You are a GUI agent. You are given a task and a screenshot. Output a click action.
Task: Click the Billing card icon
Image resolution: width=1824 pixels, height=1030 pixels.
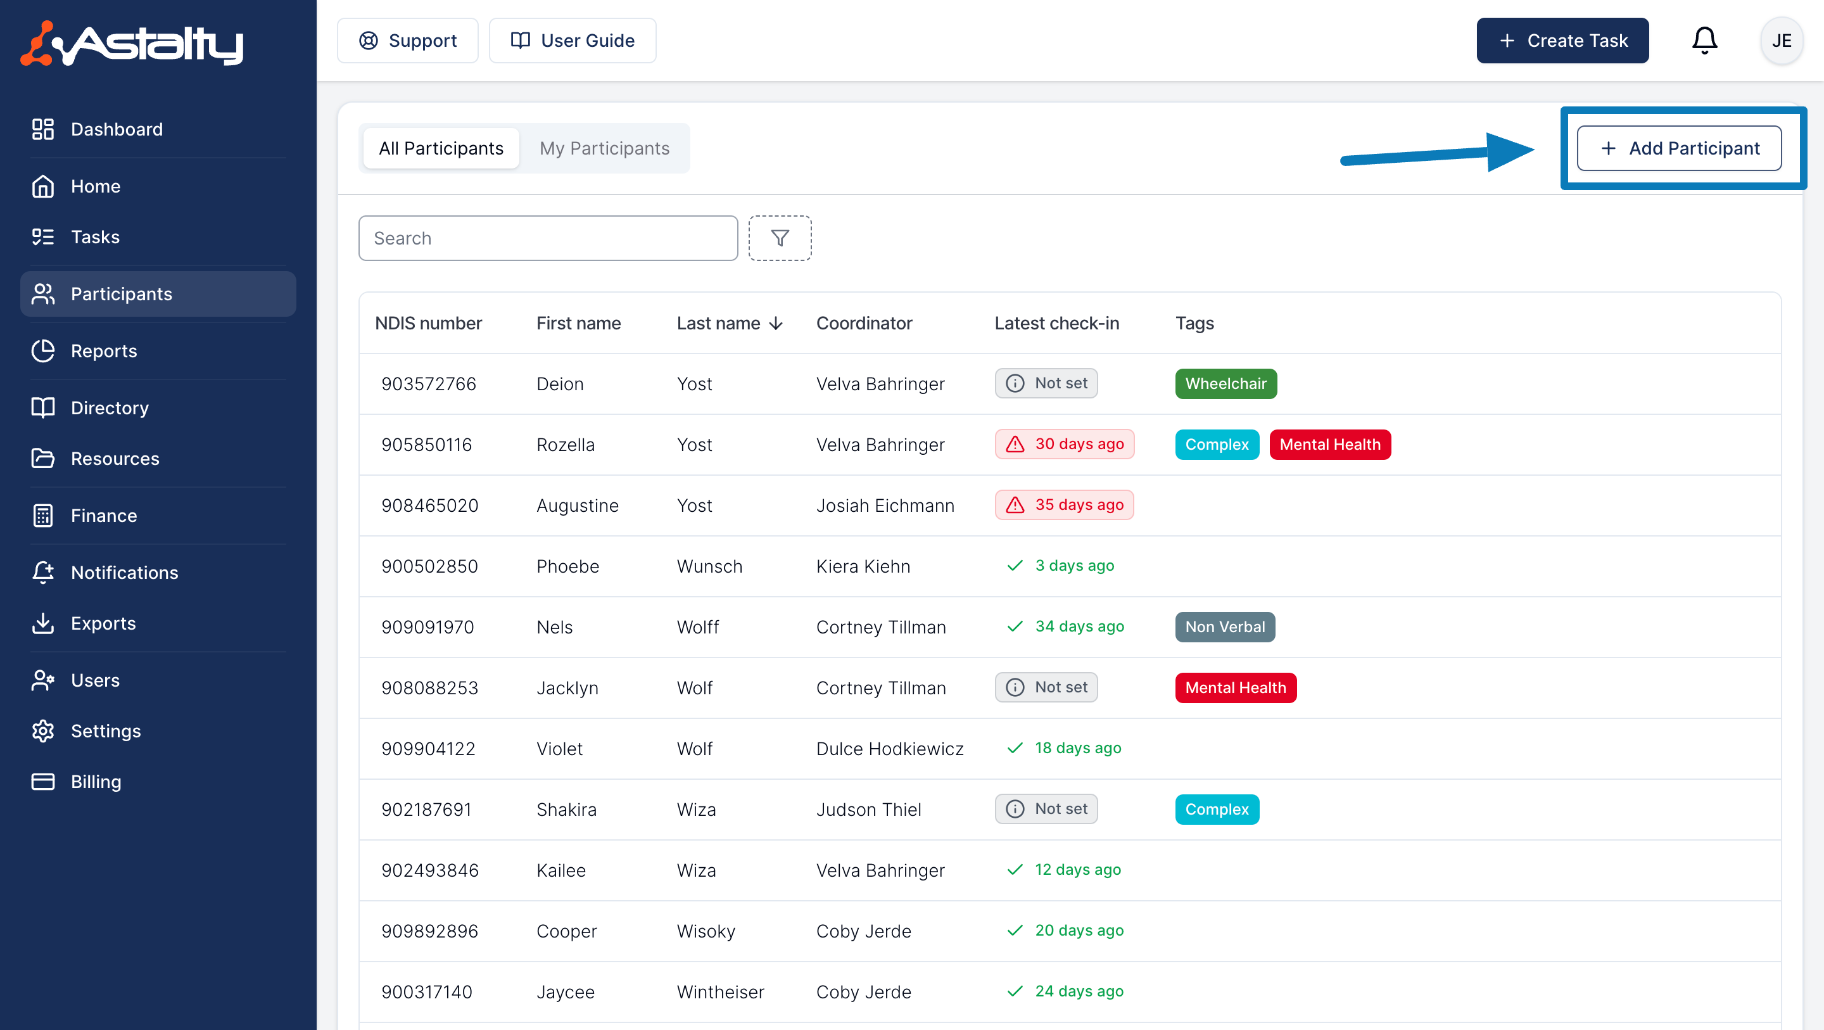click(42, 781)
